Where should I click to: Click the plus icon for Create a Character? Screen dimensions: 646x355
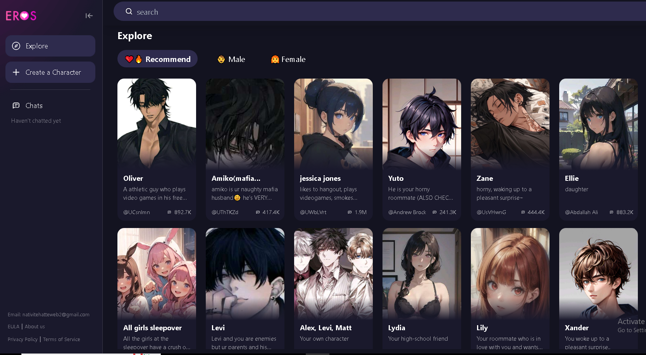coord(16,72)
